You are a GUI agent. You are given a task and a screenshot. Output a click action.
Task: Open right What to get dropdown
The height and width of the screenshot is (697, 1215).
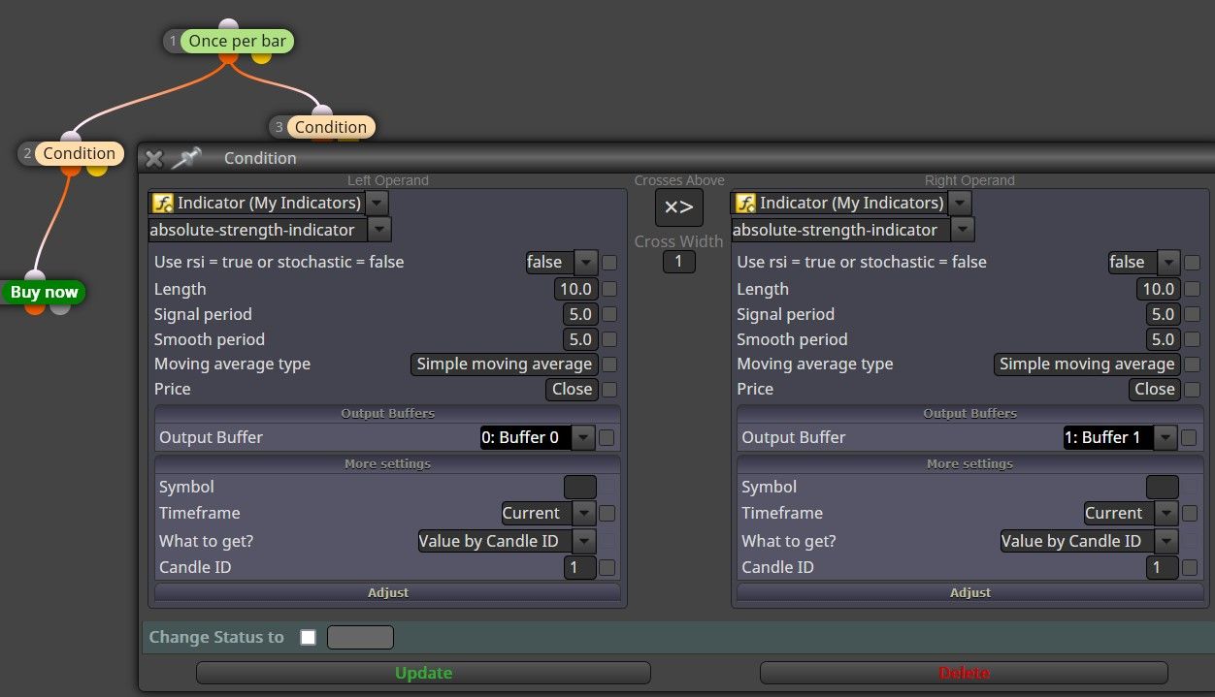click(x=1166, y=541)
